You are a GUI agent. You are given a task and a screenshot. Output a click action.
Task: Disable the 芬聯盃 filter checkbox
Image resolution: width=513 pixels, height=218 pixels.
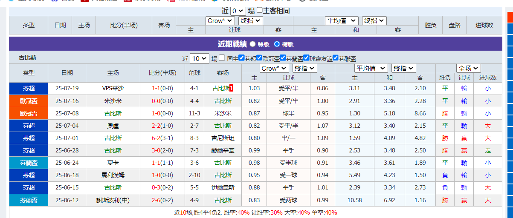pos(335,58)
